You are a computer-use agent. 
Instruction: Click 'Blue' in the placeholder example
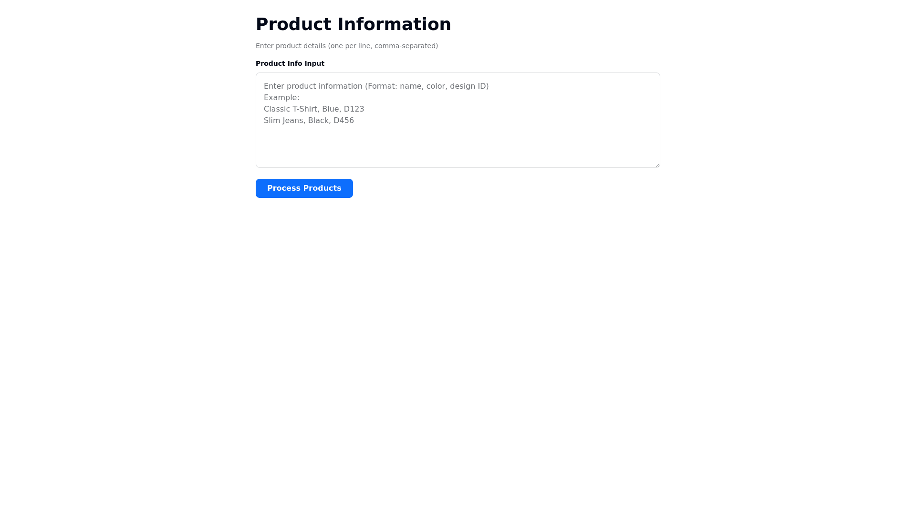[x=330, y=109]
